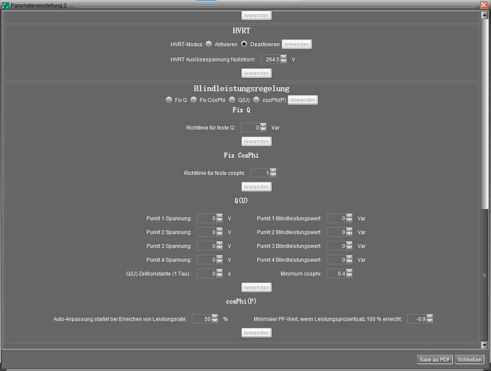The height and width of the screenshot is (371, 491).
Task: Close the Parametereinstellung 2 window
Action: coord(484,4)
